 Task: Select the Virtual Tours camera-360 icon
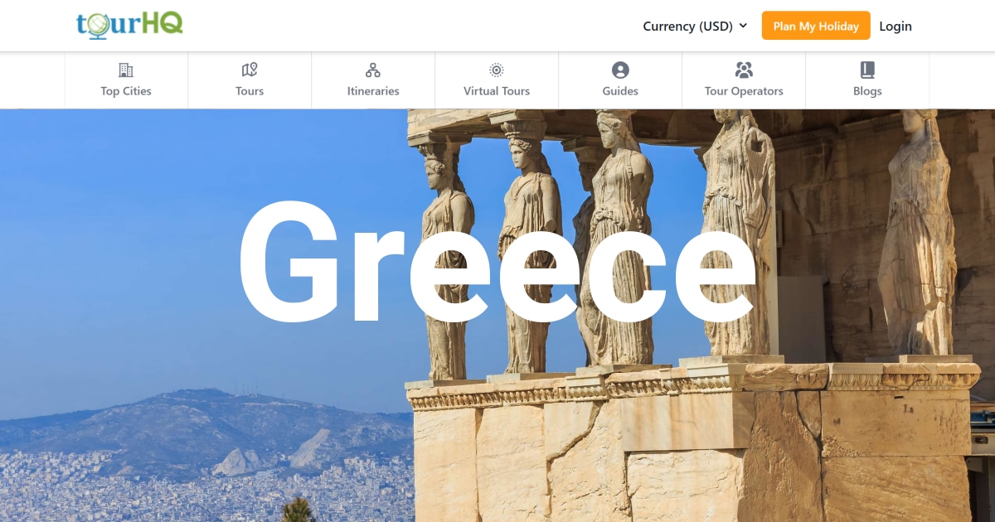[496, 70]
